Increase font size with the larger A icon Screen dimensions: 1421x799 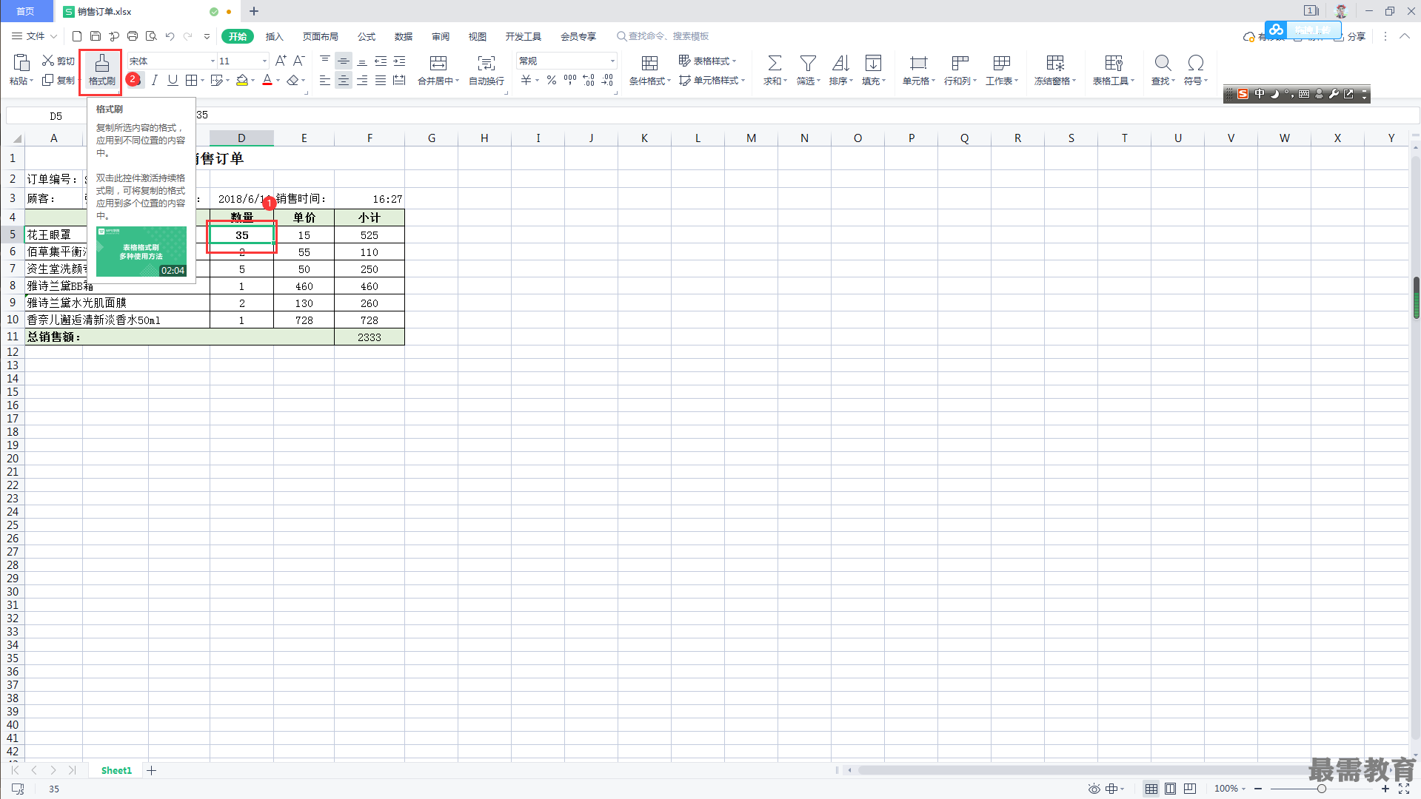point(281,61)
